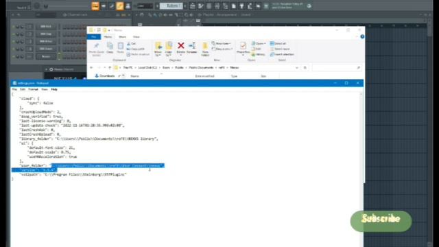439x247 pixels.
Task: Mute the 808 HiHat channel LED
Action: [x=13, y=41]
